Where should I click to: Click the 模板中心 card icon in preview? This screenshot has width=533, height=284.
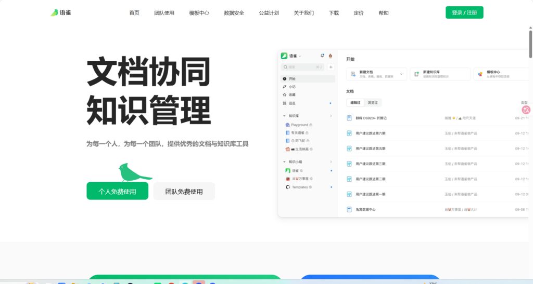coord(480,74)
